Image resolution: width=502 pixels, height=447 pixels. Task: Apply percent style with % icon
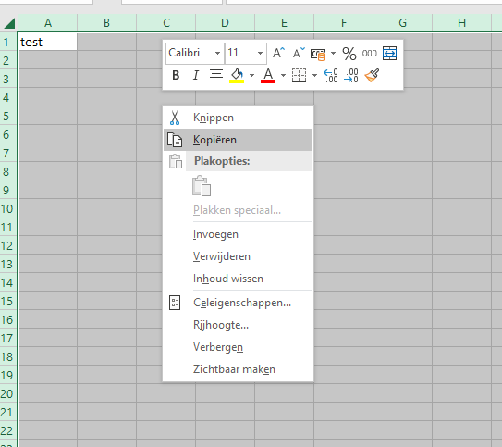[x=349, y=54]
